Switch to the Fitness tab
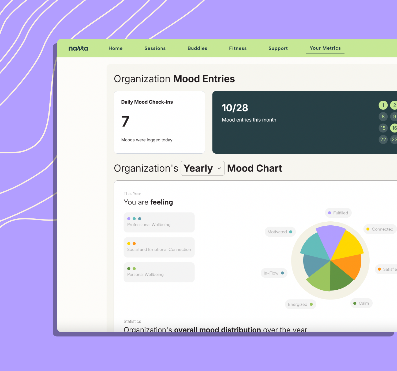397x371 pixels. (x=238, y=48)
